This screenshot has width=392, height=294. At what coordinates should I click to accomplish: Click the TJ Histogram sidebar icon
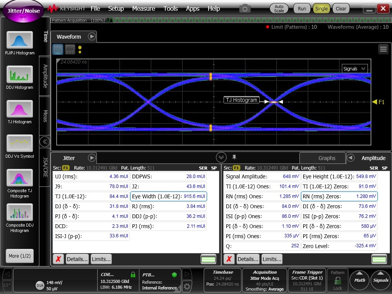click(20, 109)
